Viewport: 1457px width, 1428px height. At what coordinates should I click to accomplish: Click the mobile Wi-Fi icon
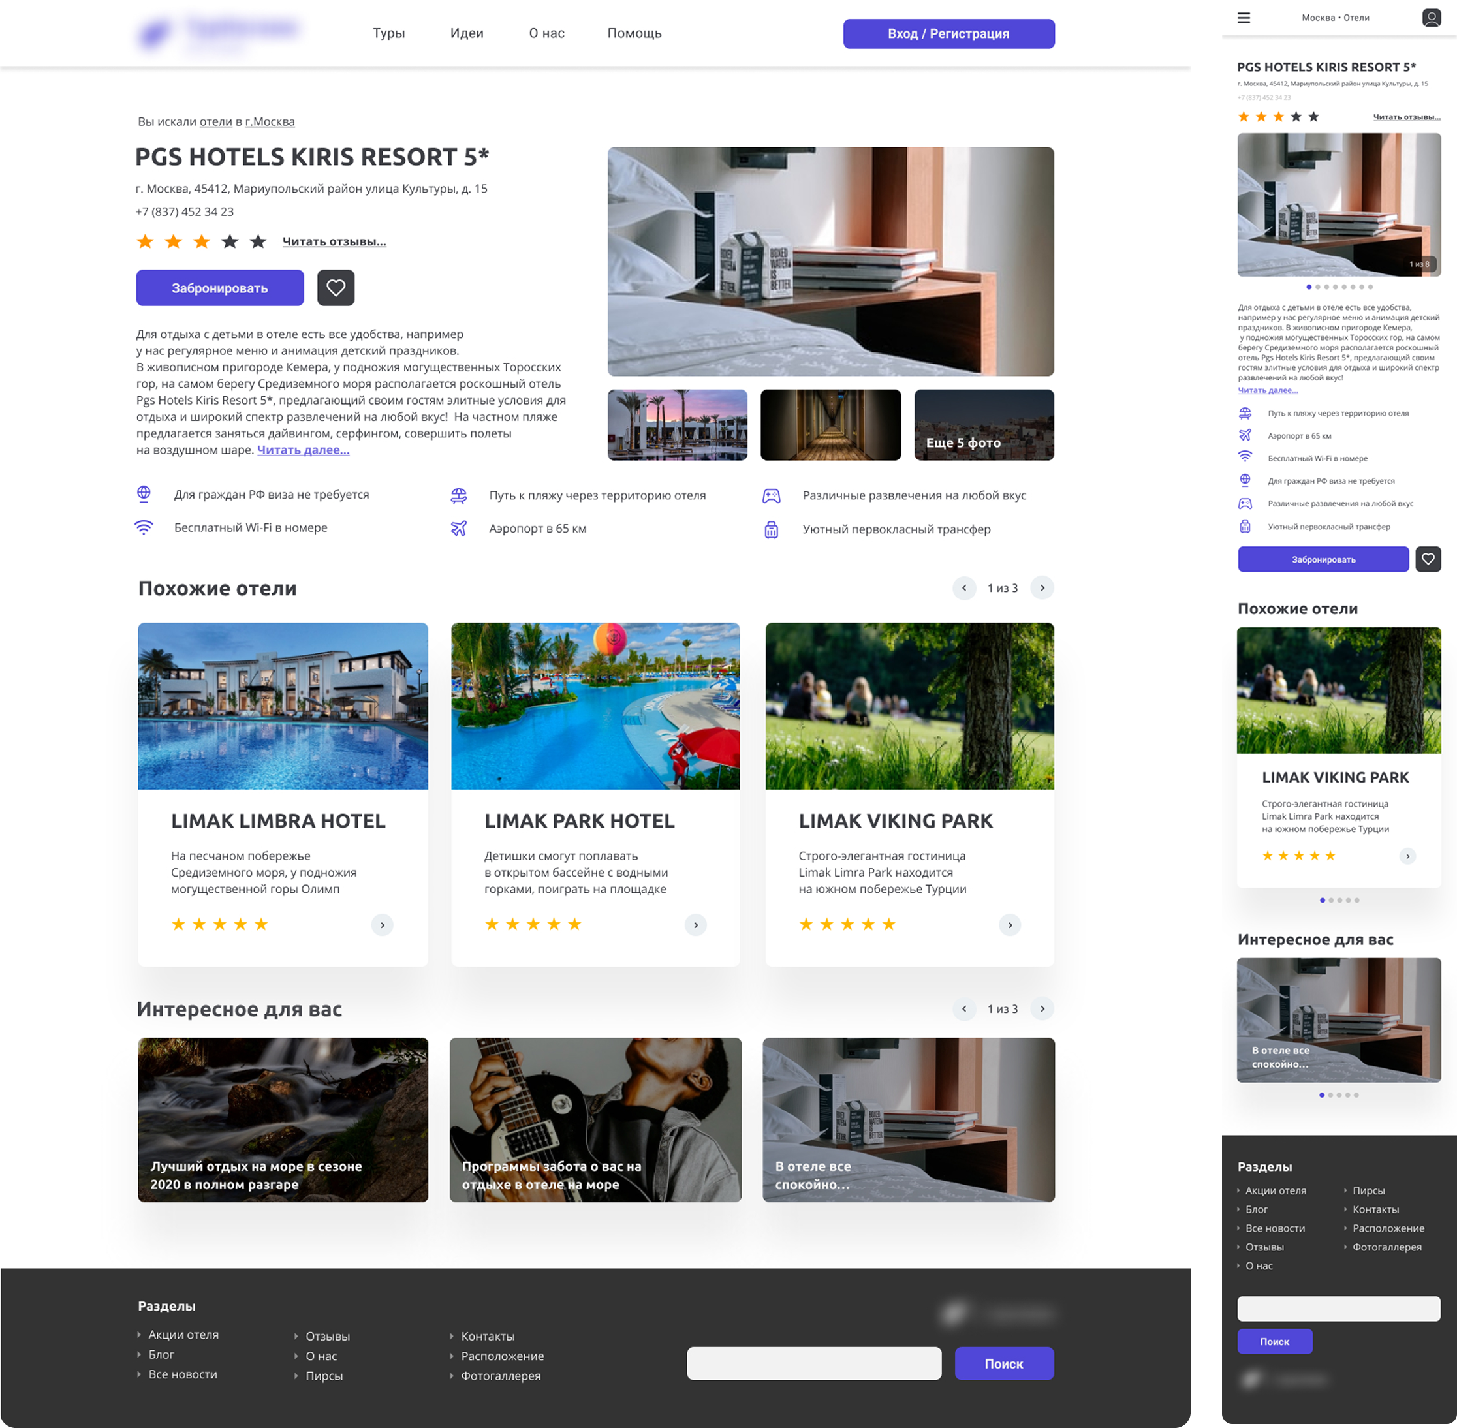(1245, 457)
